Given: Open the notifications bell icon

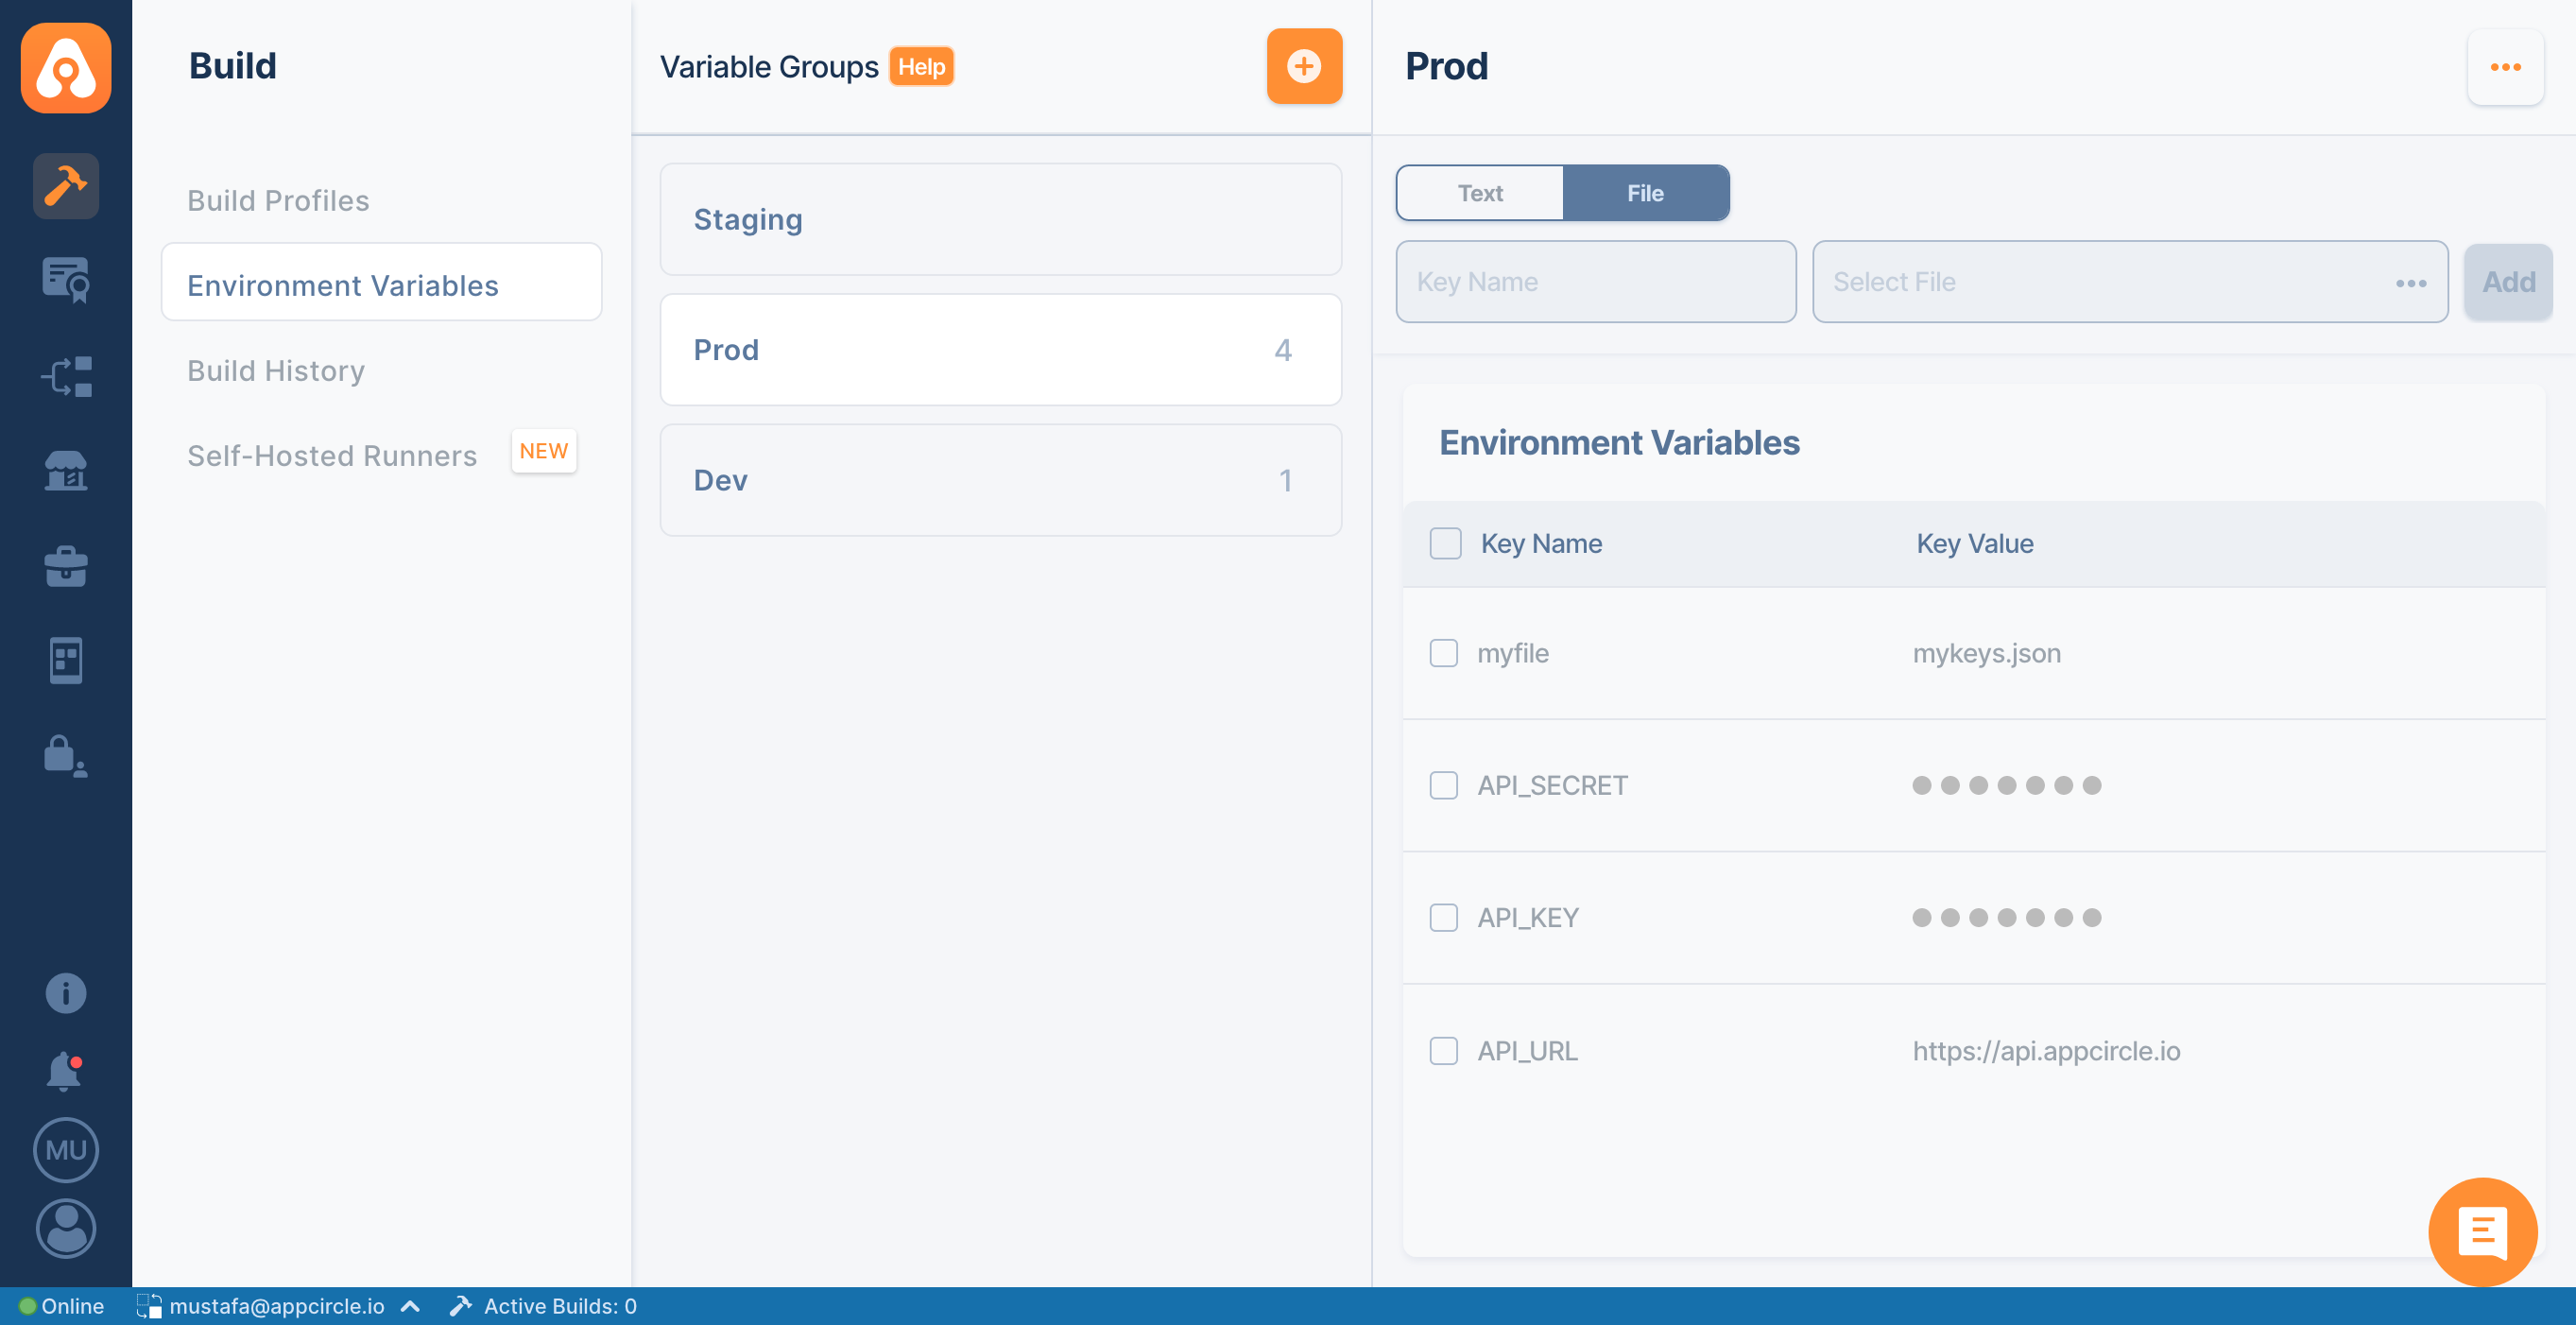Looking at the screenshot, I should coord(65,1071).
